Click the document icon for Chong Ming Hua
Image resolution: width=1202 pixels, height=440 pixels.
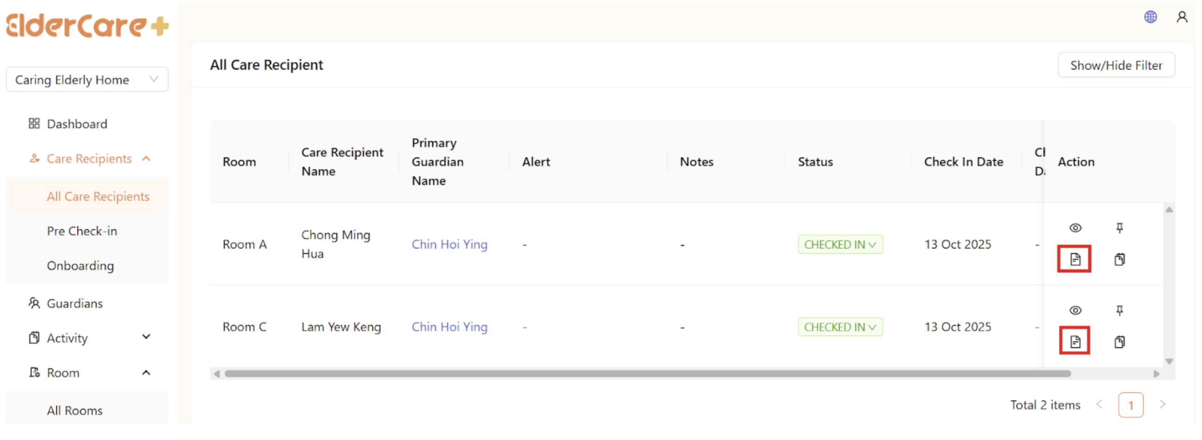pos(1075,259)
